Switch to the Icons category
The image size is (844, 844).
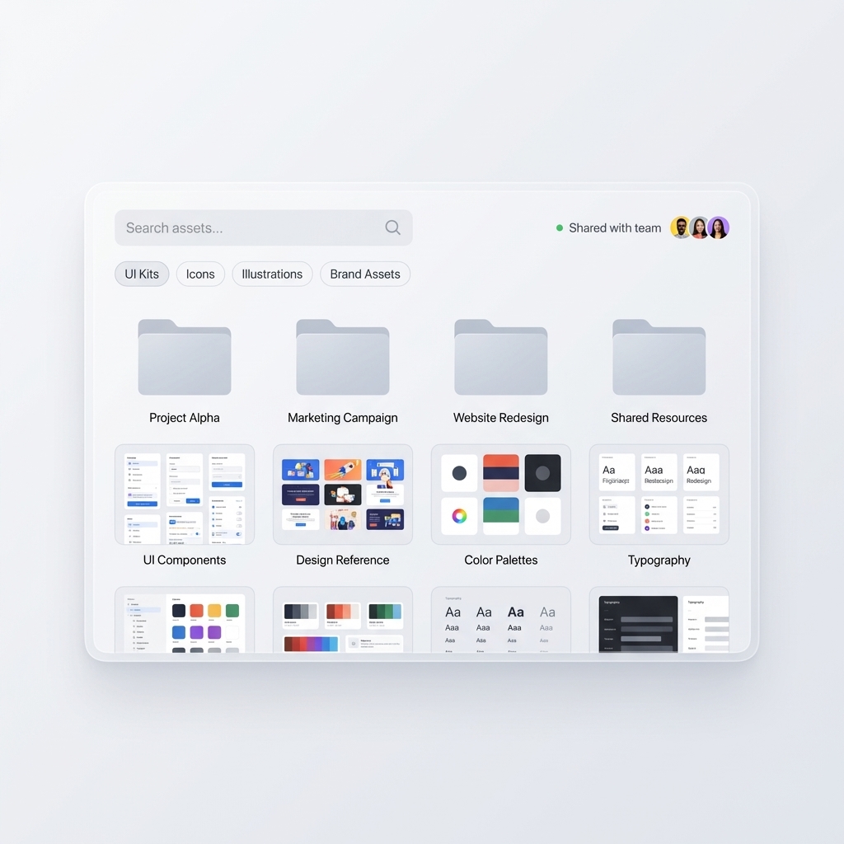coord(200,274)
